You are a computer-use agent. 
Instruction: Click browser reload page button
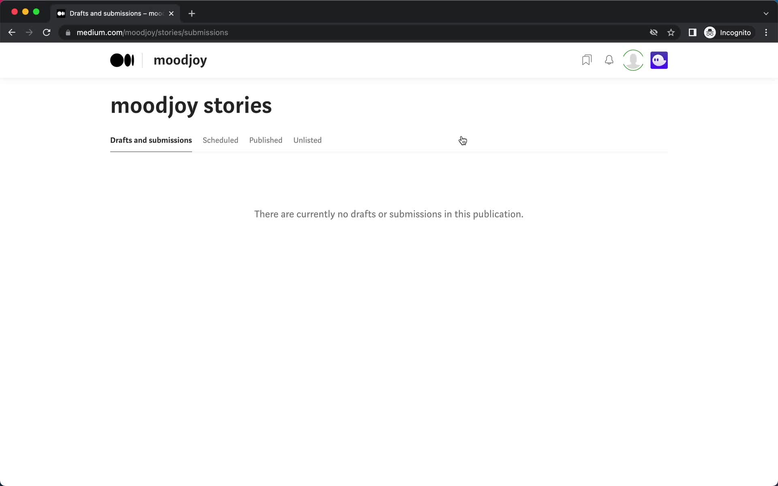(47, 32)
